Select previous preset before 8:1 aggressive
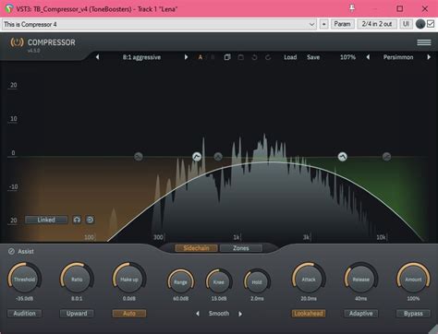The image size is (438, 334). 97,57
